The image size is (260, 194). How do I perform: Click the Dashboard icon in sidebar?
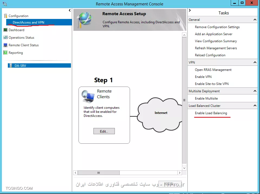[5, 30]
